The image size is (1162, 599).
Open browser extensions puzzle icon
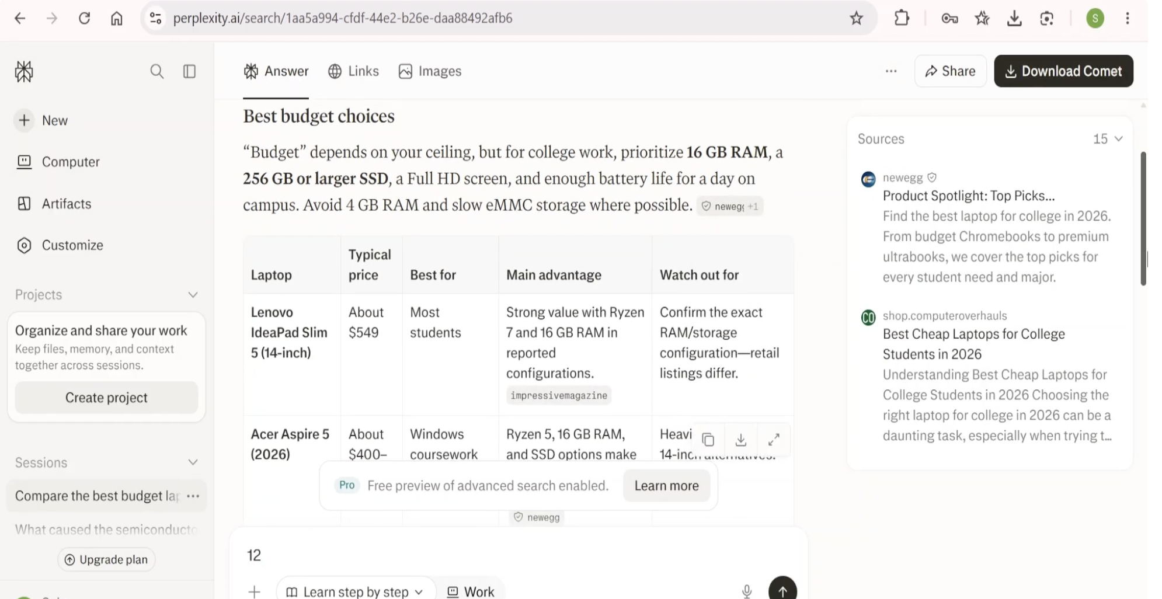point(902,18)
